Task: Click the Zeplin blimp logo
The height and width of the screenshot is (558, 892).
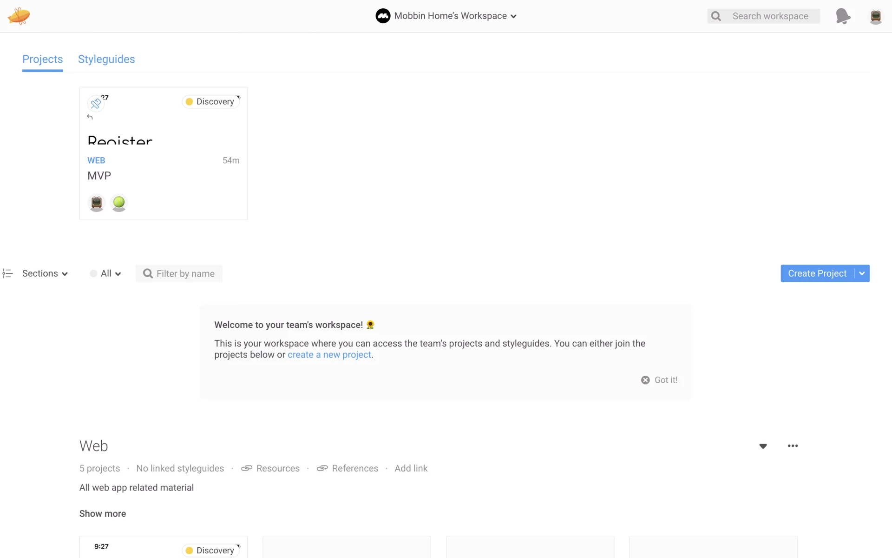Action: [x=19, y=16]
